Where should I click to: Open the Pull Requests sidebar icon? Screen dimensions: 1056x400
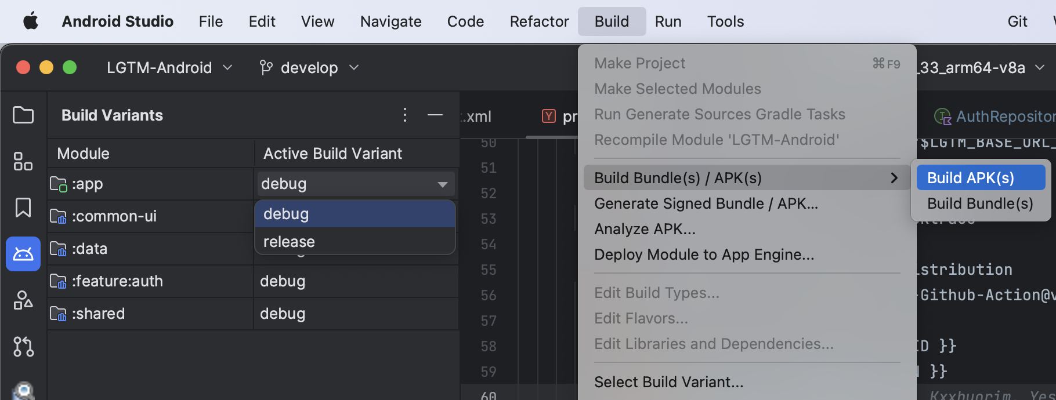pyautogui.click(x=23, y=347)
